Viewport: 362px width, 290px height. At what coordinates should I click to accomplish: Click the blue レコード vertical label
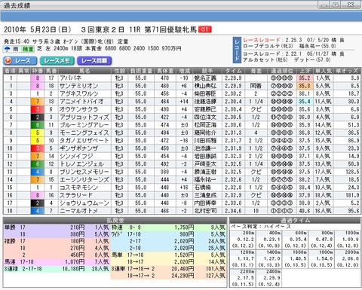(x=237, y=50)
